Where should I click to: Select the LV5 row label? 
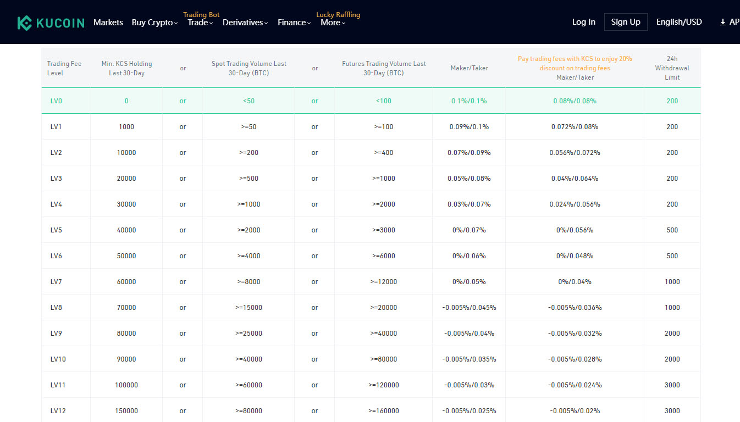point(56,230)
